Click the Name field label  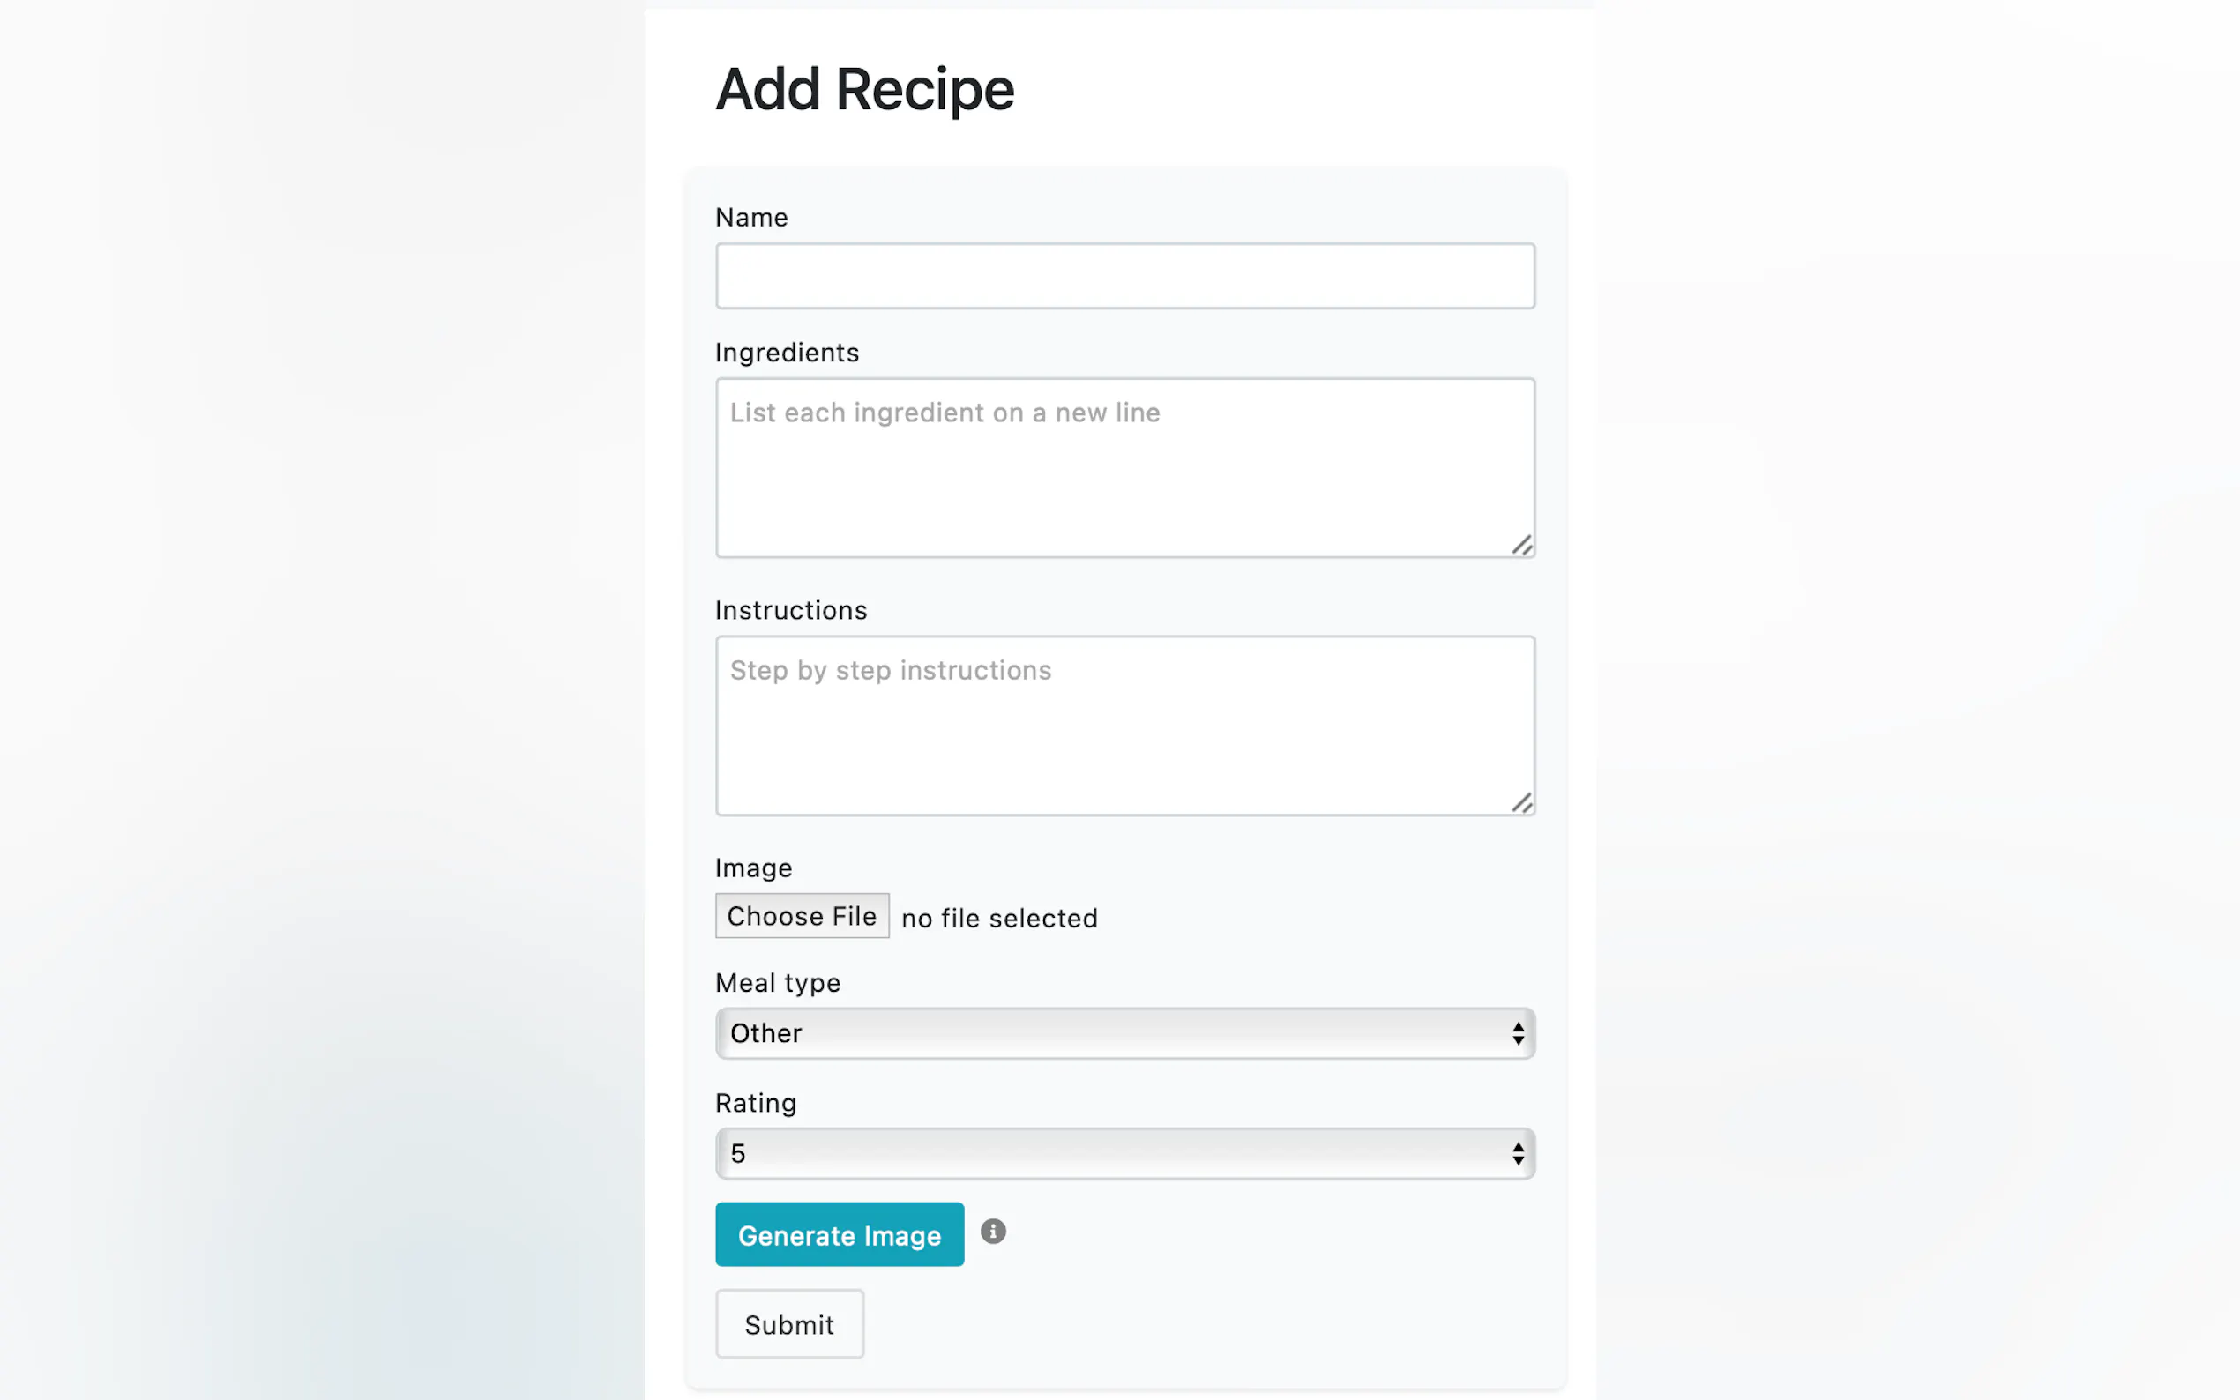coord(751,218)
